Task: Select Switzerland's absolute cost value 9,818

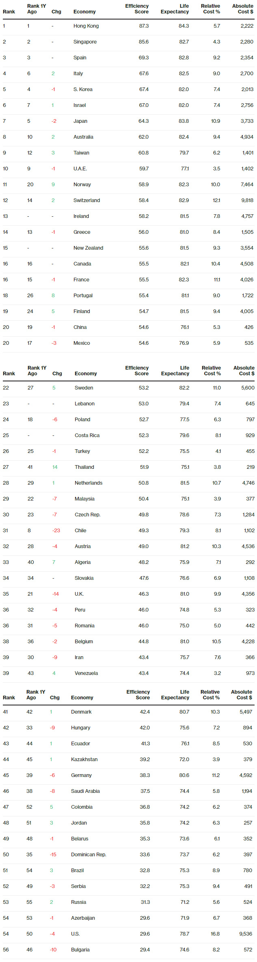Action: (x=247, y=200)
